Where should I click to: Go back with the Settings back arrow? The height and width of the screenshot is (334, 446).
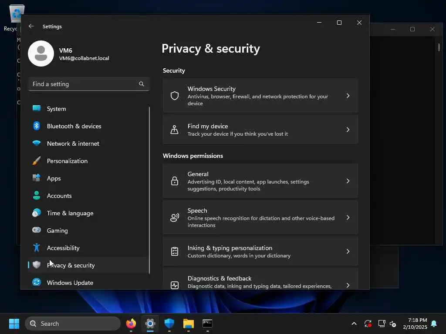[31, 26]
